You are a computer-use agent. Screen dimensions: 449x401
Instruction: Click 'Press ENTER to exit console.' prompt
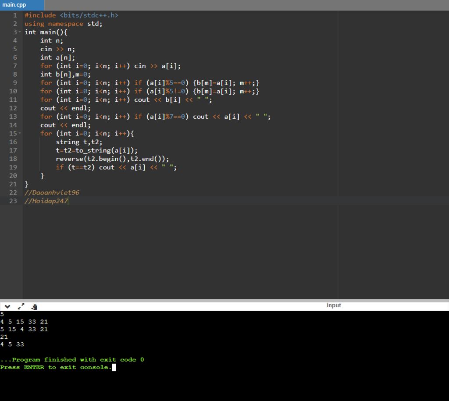56,367
